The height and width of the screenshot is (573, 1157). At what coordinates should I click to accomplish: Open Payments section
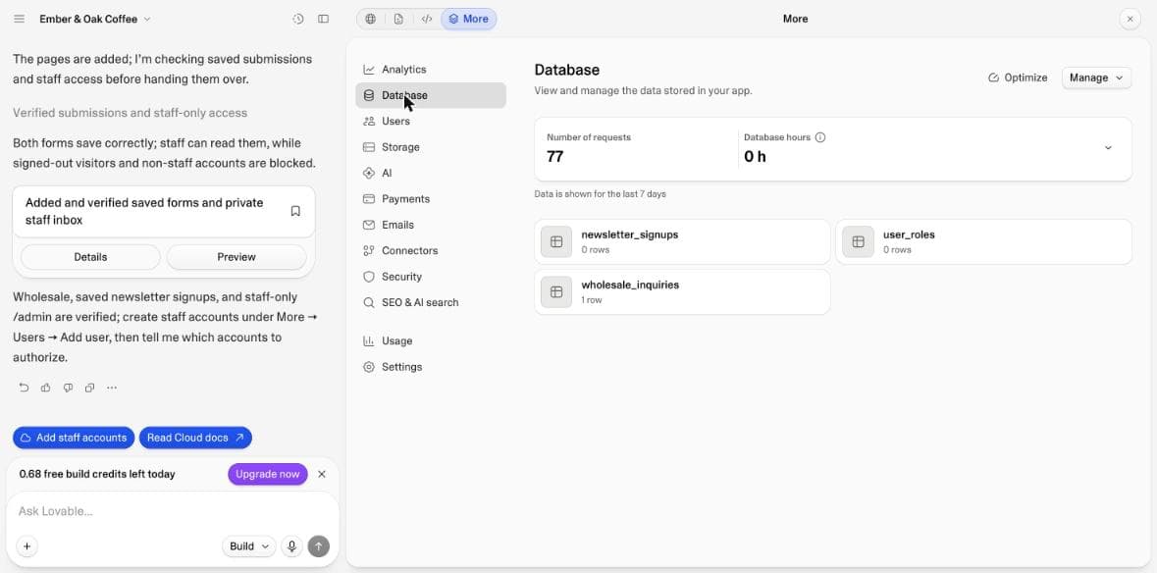click(431, 199)
